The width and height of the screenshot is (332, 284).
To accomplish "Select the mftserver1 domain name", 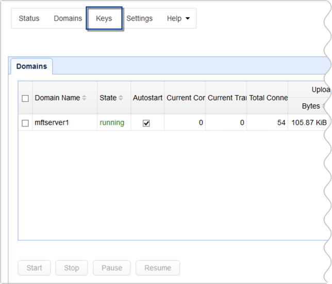I will (51, 123).
